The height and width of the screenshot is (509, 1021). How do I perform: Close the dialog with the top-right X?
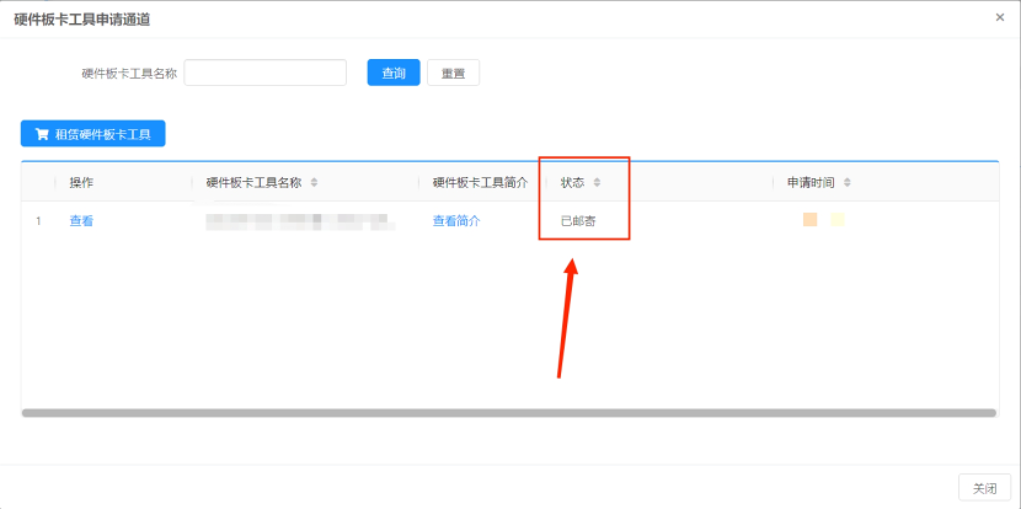tap(999, 17)
